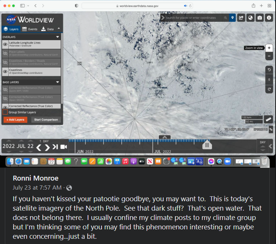Take a snapshot with the camera icon
Viewport: 276px width, 244px height.
[260, 18]
